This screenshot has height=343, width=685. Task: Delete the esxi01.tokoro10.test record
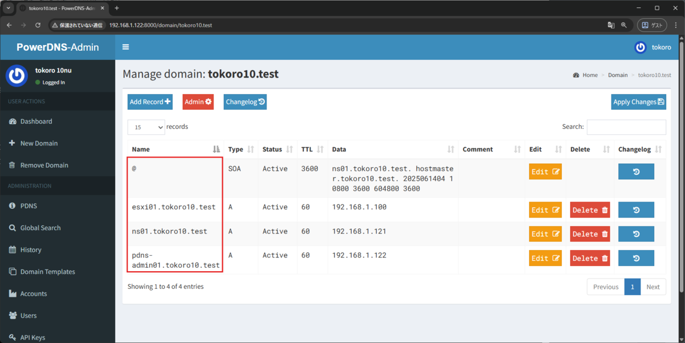point(590,210)
